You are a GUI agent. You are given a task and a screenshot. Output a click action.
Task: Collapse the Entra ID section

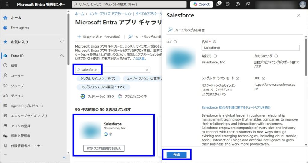62,56
